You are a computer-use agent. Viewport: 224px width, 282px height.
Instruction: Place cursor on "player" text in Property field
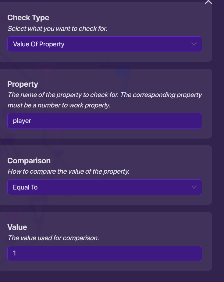tap(22, 121)
